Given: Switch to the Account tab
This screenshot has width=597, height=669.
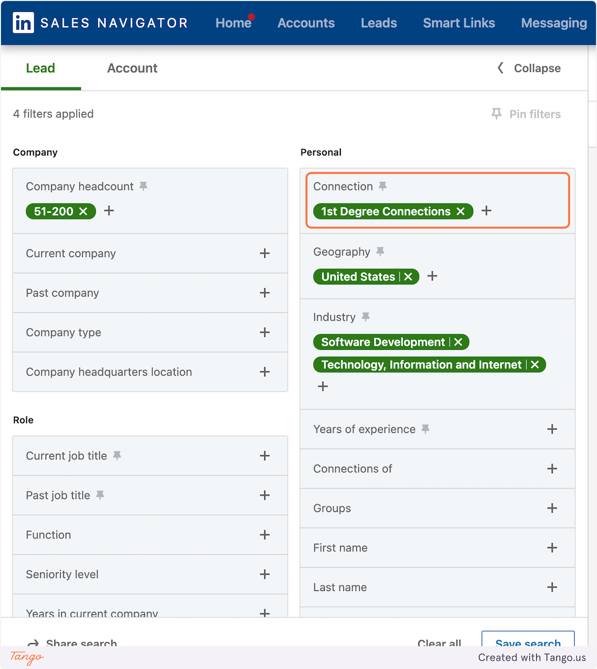Looking at the screenshot, I should [x=132, y=68].
